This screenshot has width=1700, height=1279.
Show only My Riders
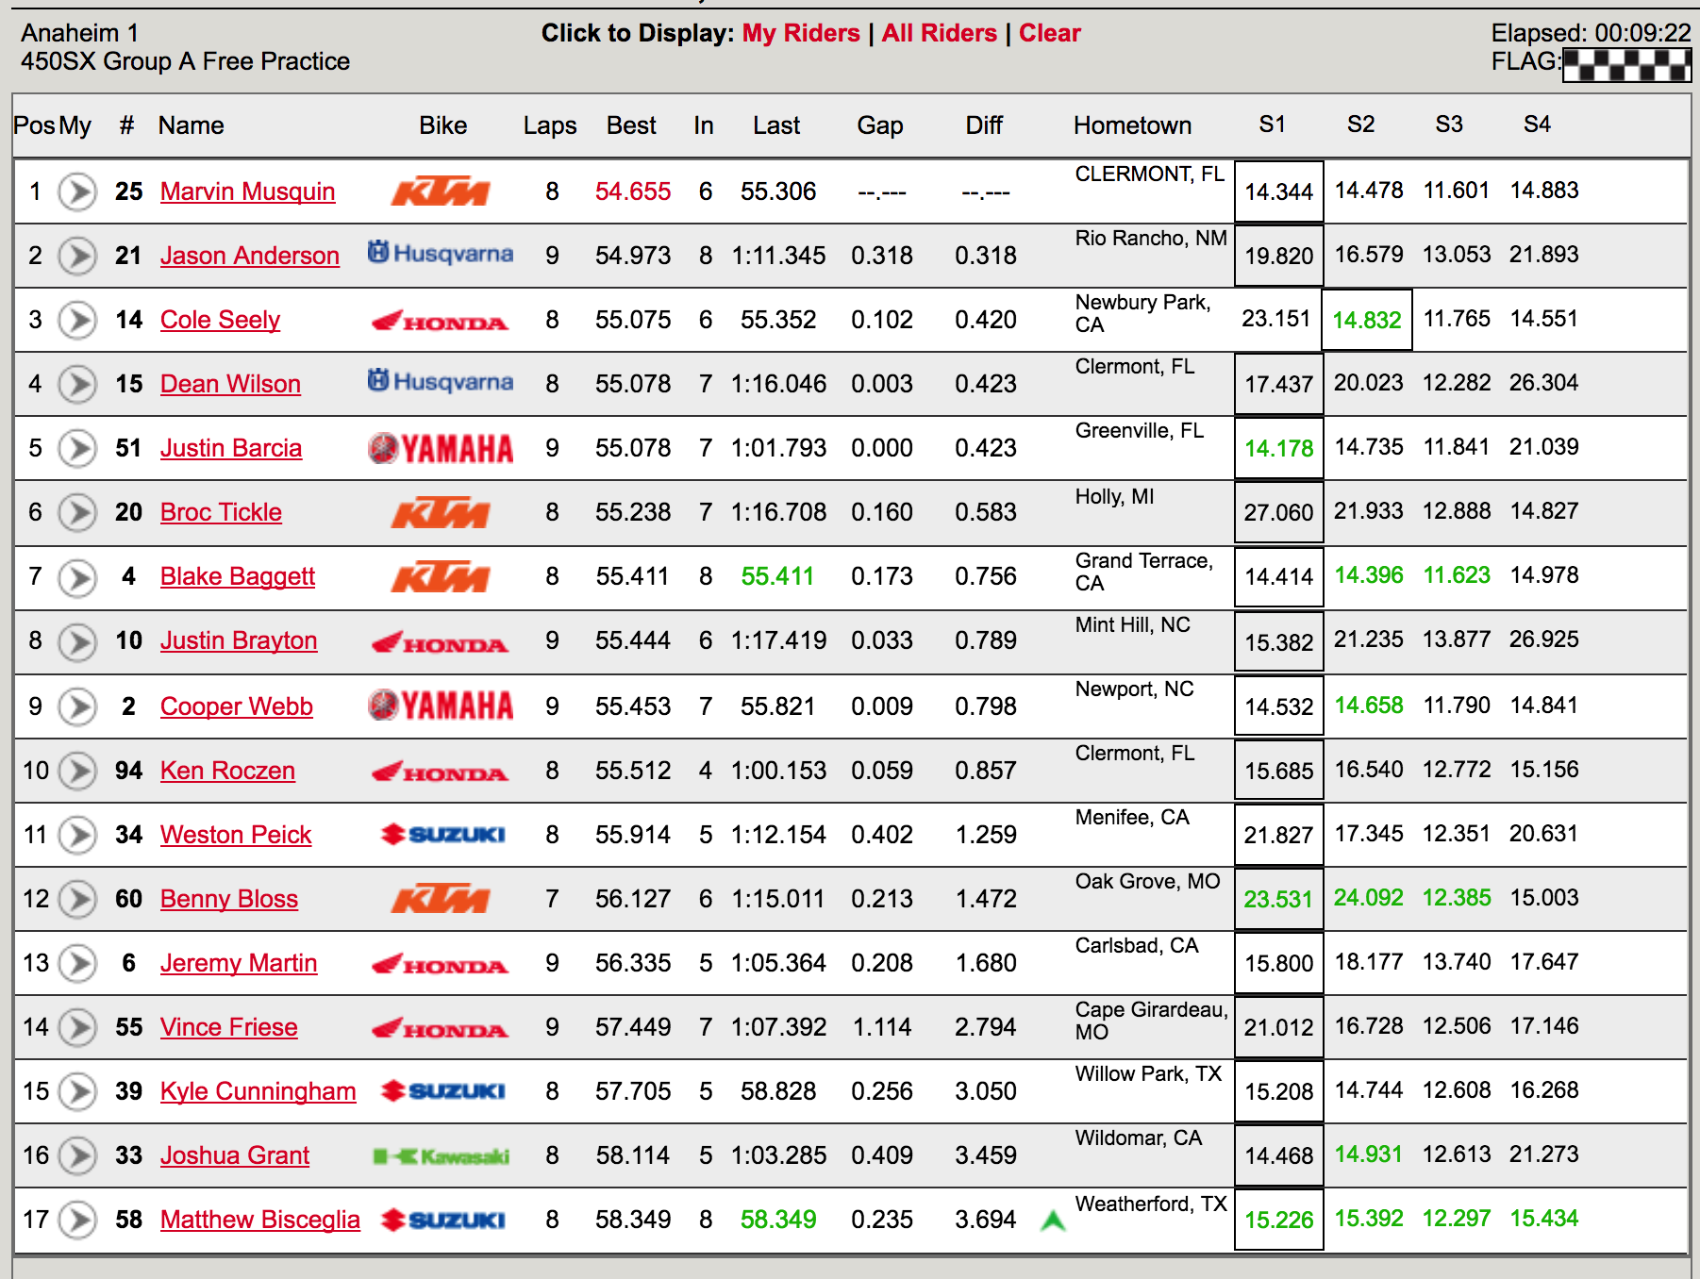click(801, 33)
